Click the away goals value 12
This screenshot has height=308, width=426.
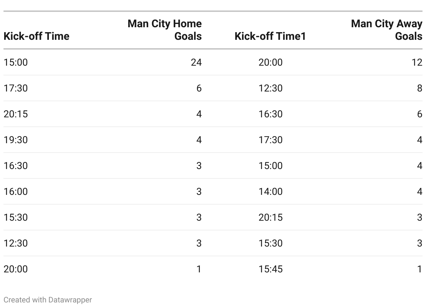(417, 62)
